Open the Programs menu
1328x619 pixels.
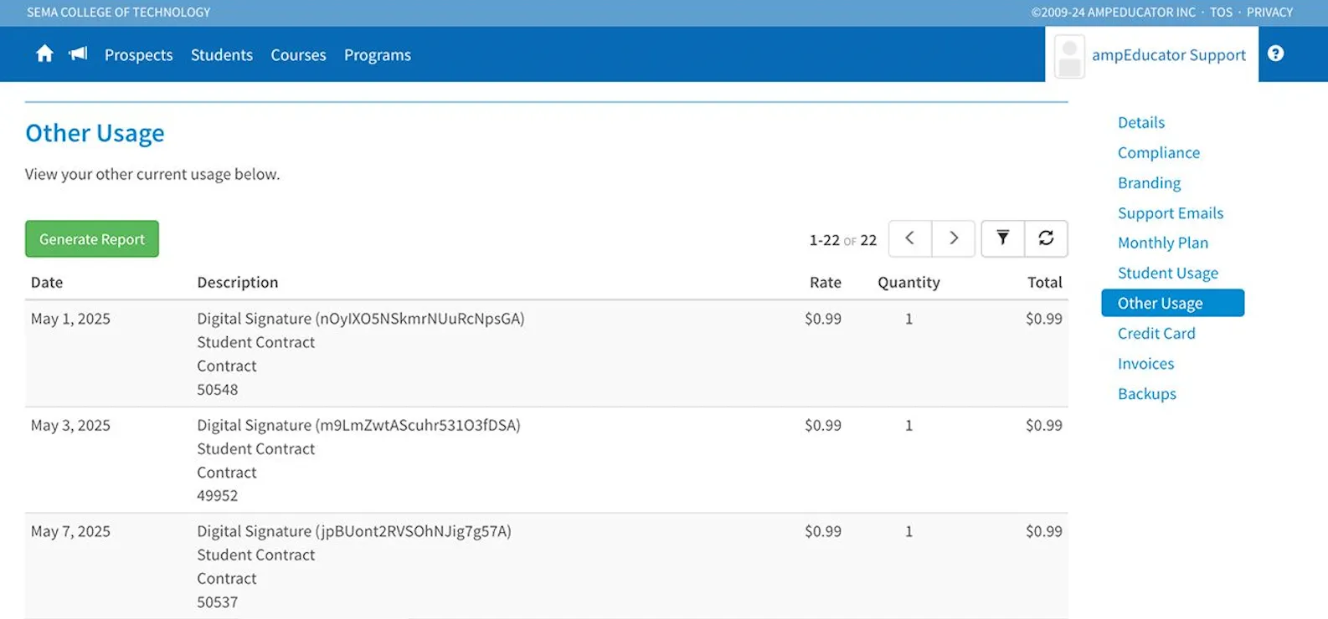coord(378,55)
